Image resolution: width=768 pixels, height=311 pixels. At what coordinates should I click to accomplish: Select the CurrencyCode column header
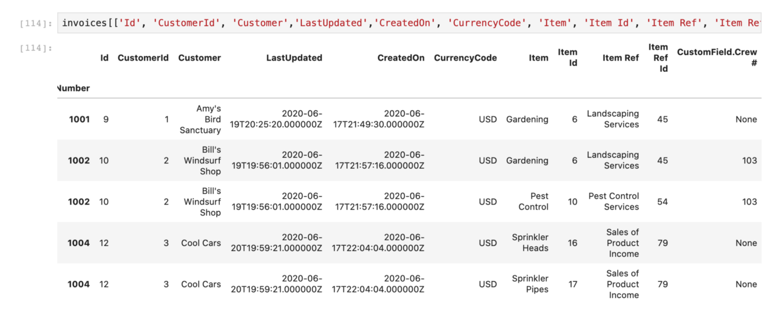point(465,58)
